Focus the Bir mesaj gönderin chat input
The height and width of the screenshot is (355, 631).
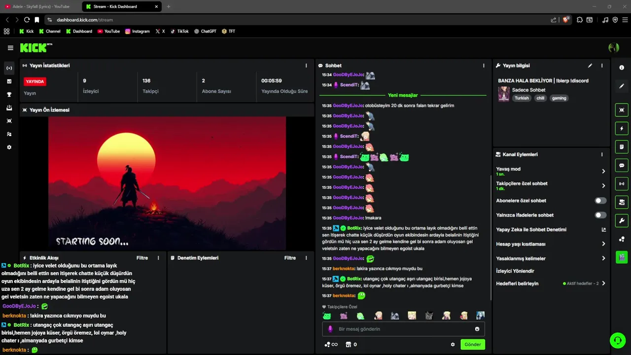[x=403, y=329]
